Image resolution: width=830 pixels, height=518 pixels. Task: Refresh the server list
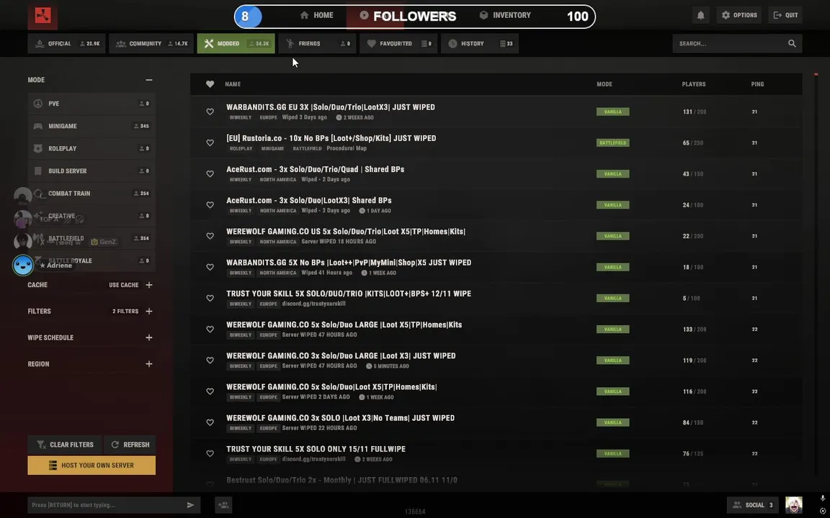pos(130,445)
